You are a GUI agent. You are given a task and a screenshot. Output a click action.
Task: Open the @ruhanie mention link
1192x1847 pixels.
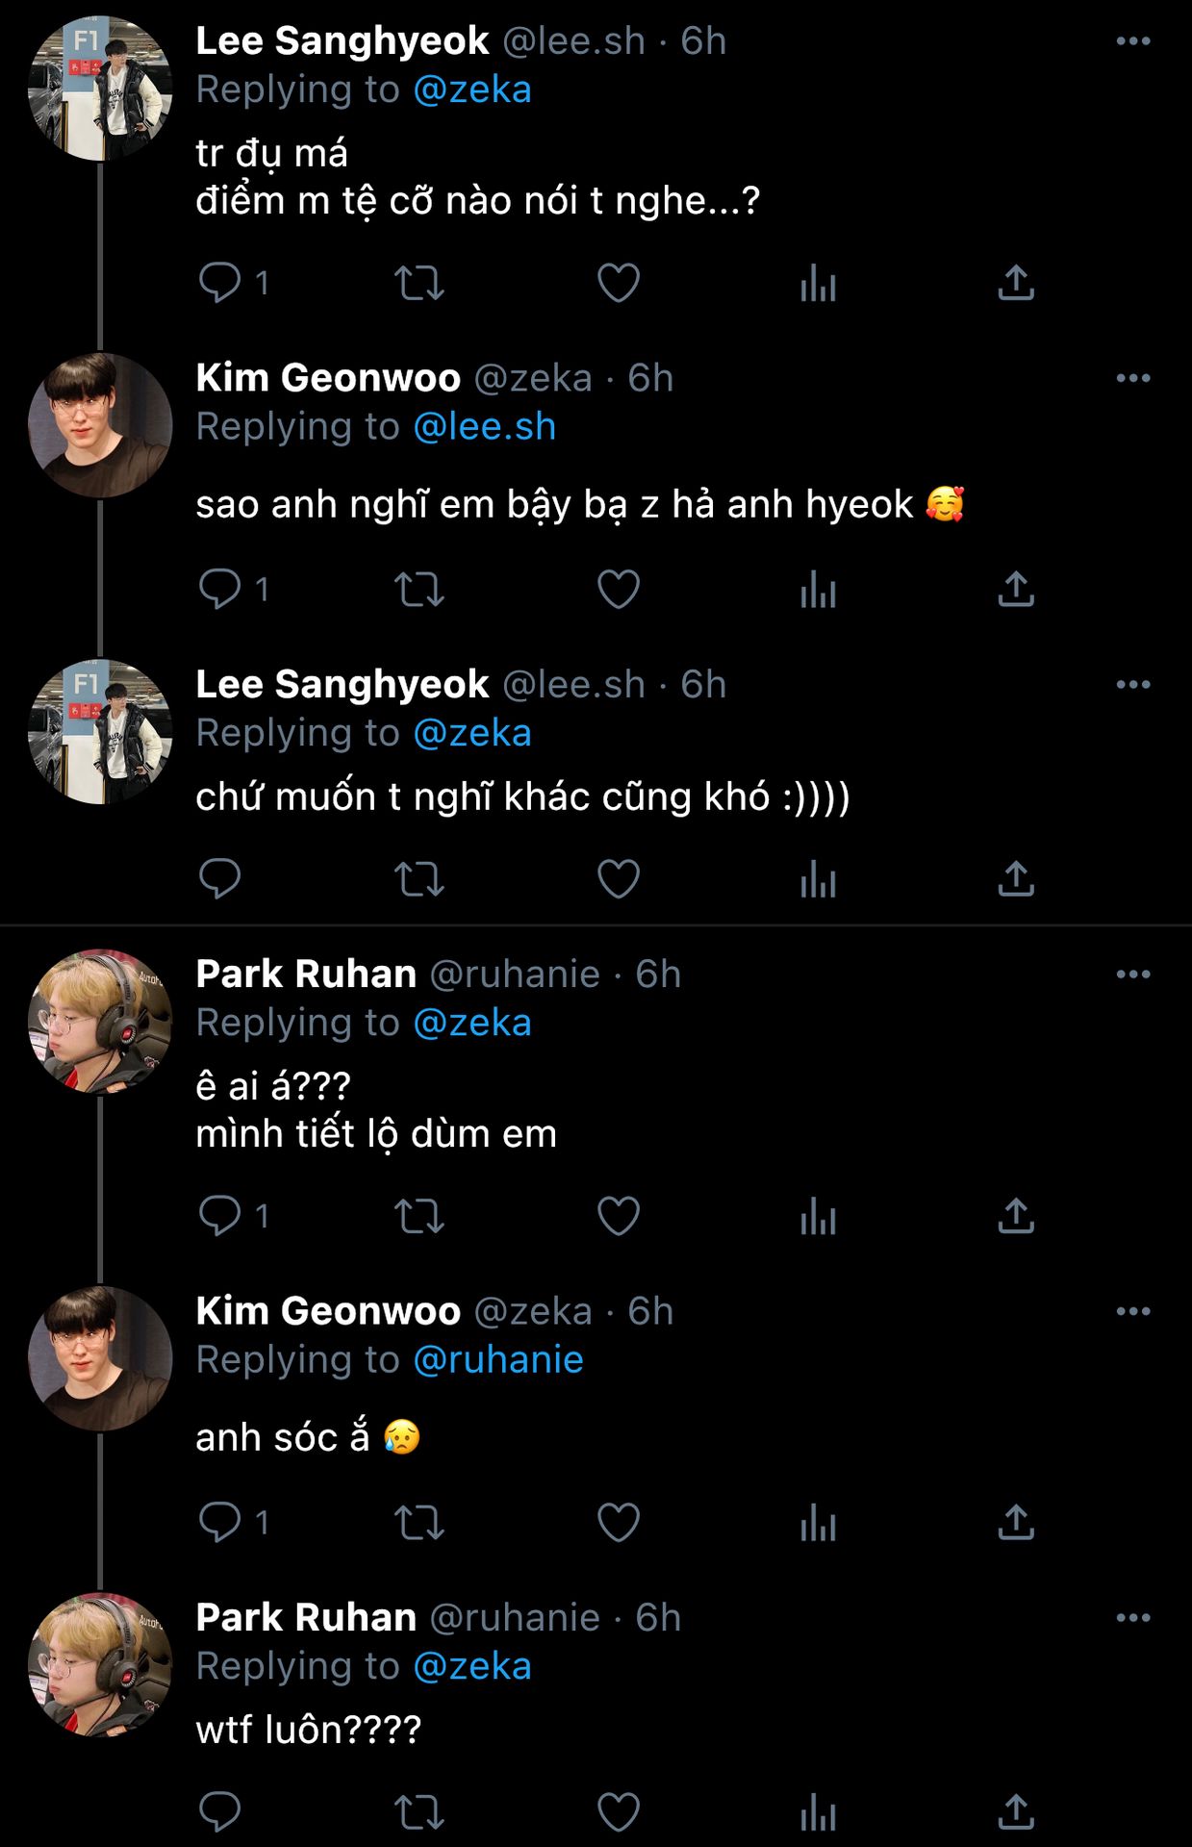(497, 1359)
